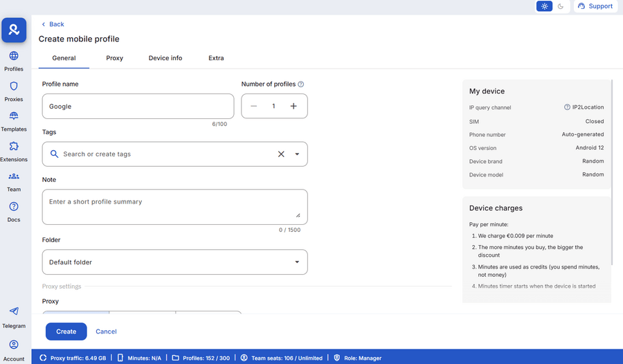Open Extensions puzzle icon
The width and height of the screenshot is (623, 364).
pos(14,147)
